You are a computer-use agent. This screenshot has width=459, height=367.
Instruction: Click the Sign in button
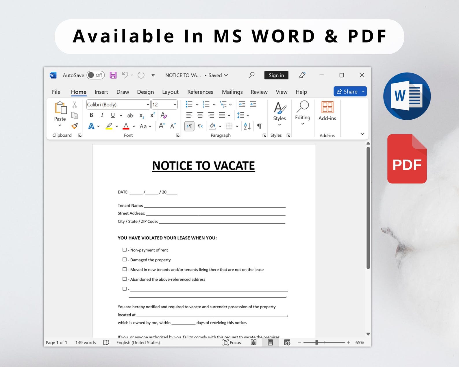click(276, 75)
